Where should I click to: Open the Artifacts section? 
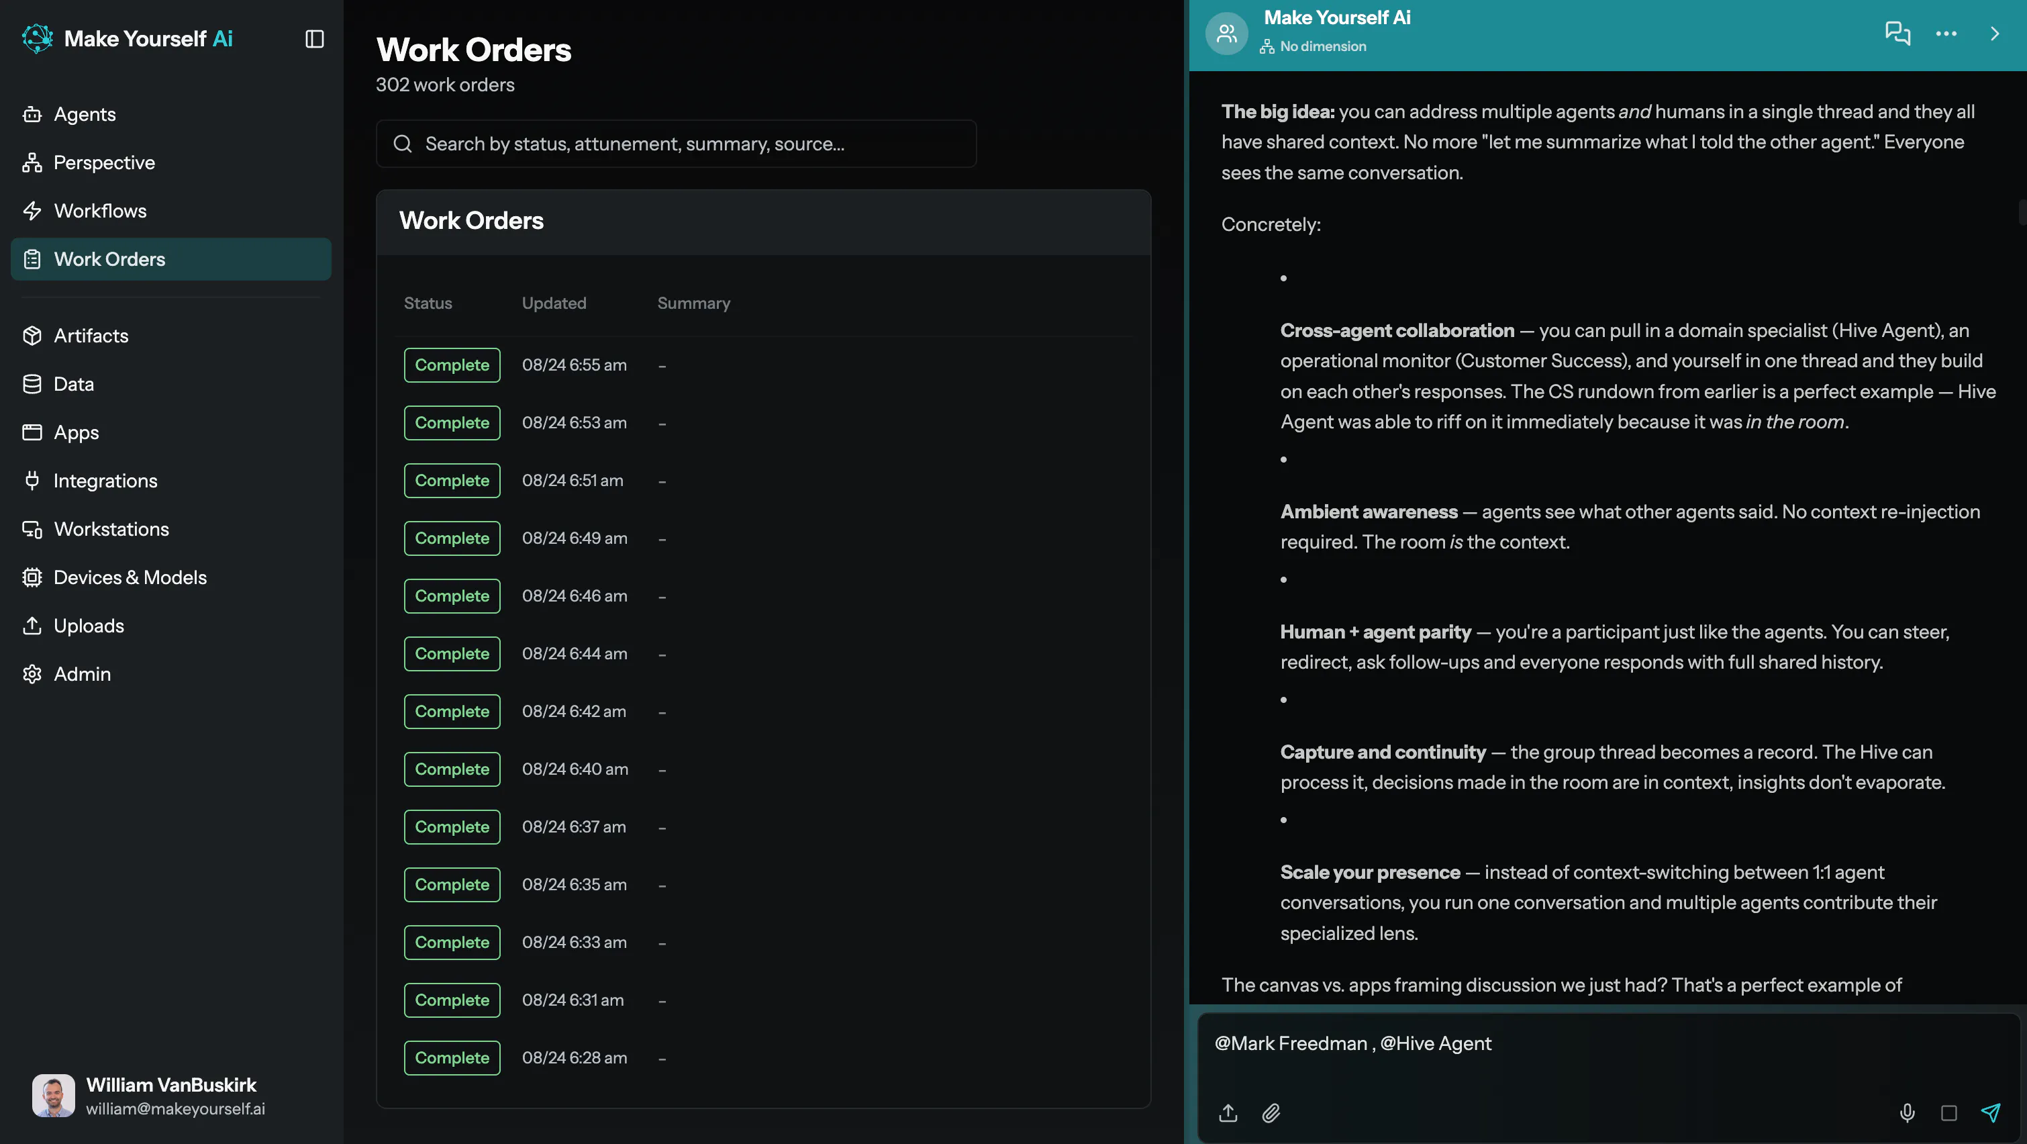tap(170, 336)
